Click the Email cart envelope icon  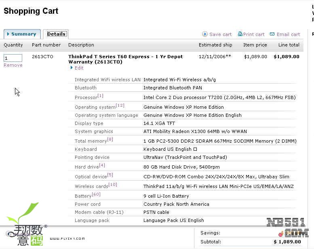tap(272, 34)
